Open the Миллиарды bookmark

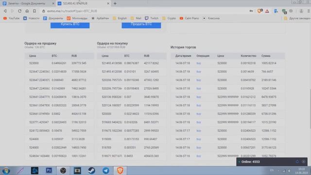point(77,18)
